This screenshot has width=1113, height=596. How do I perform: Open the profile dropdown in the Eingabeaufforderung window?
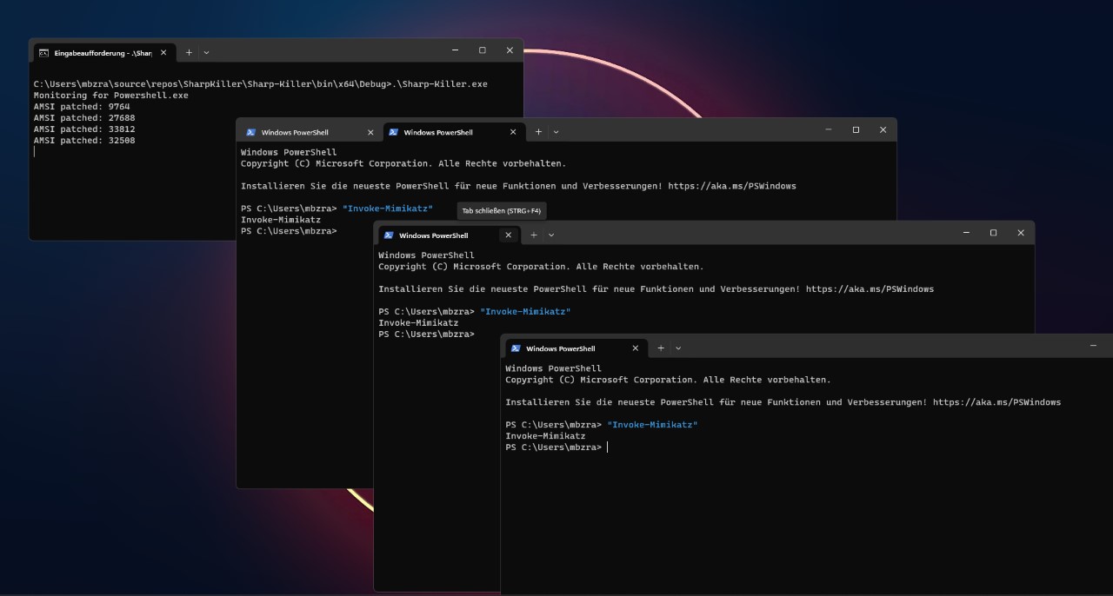(x=206, y=52)
